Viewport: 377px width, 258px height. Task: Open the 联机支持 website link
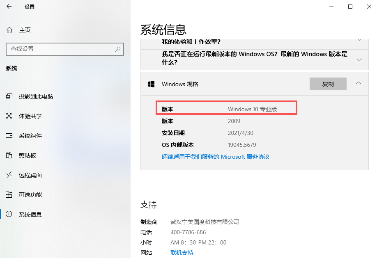tap(182, 253)
